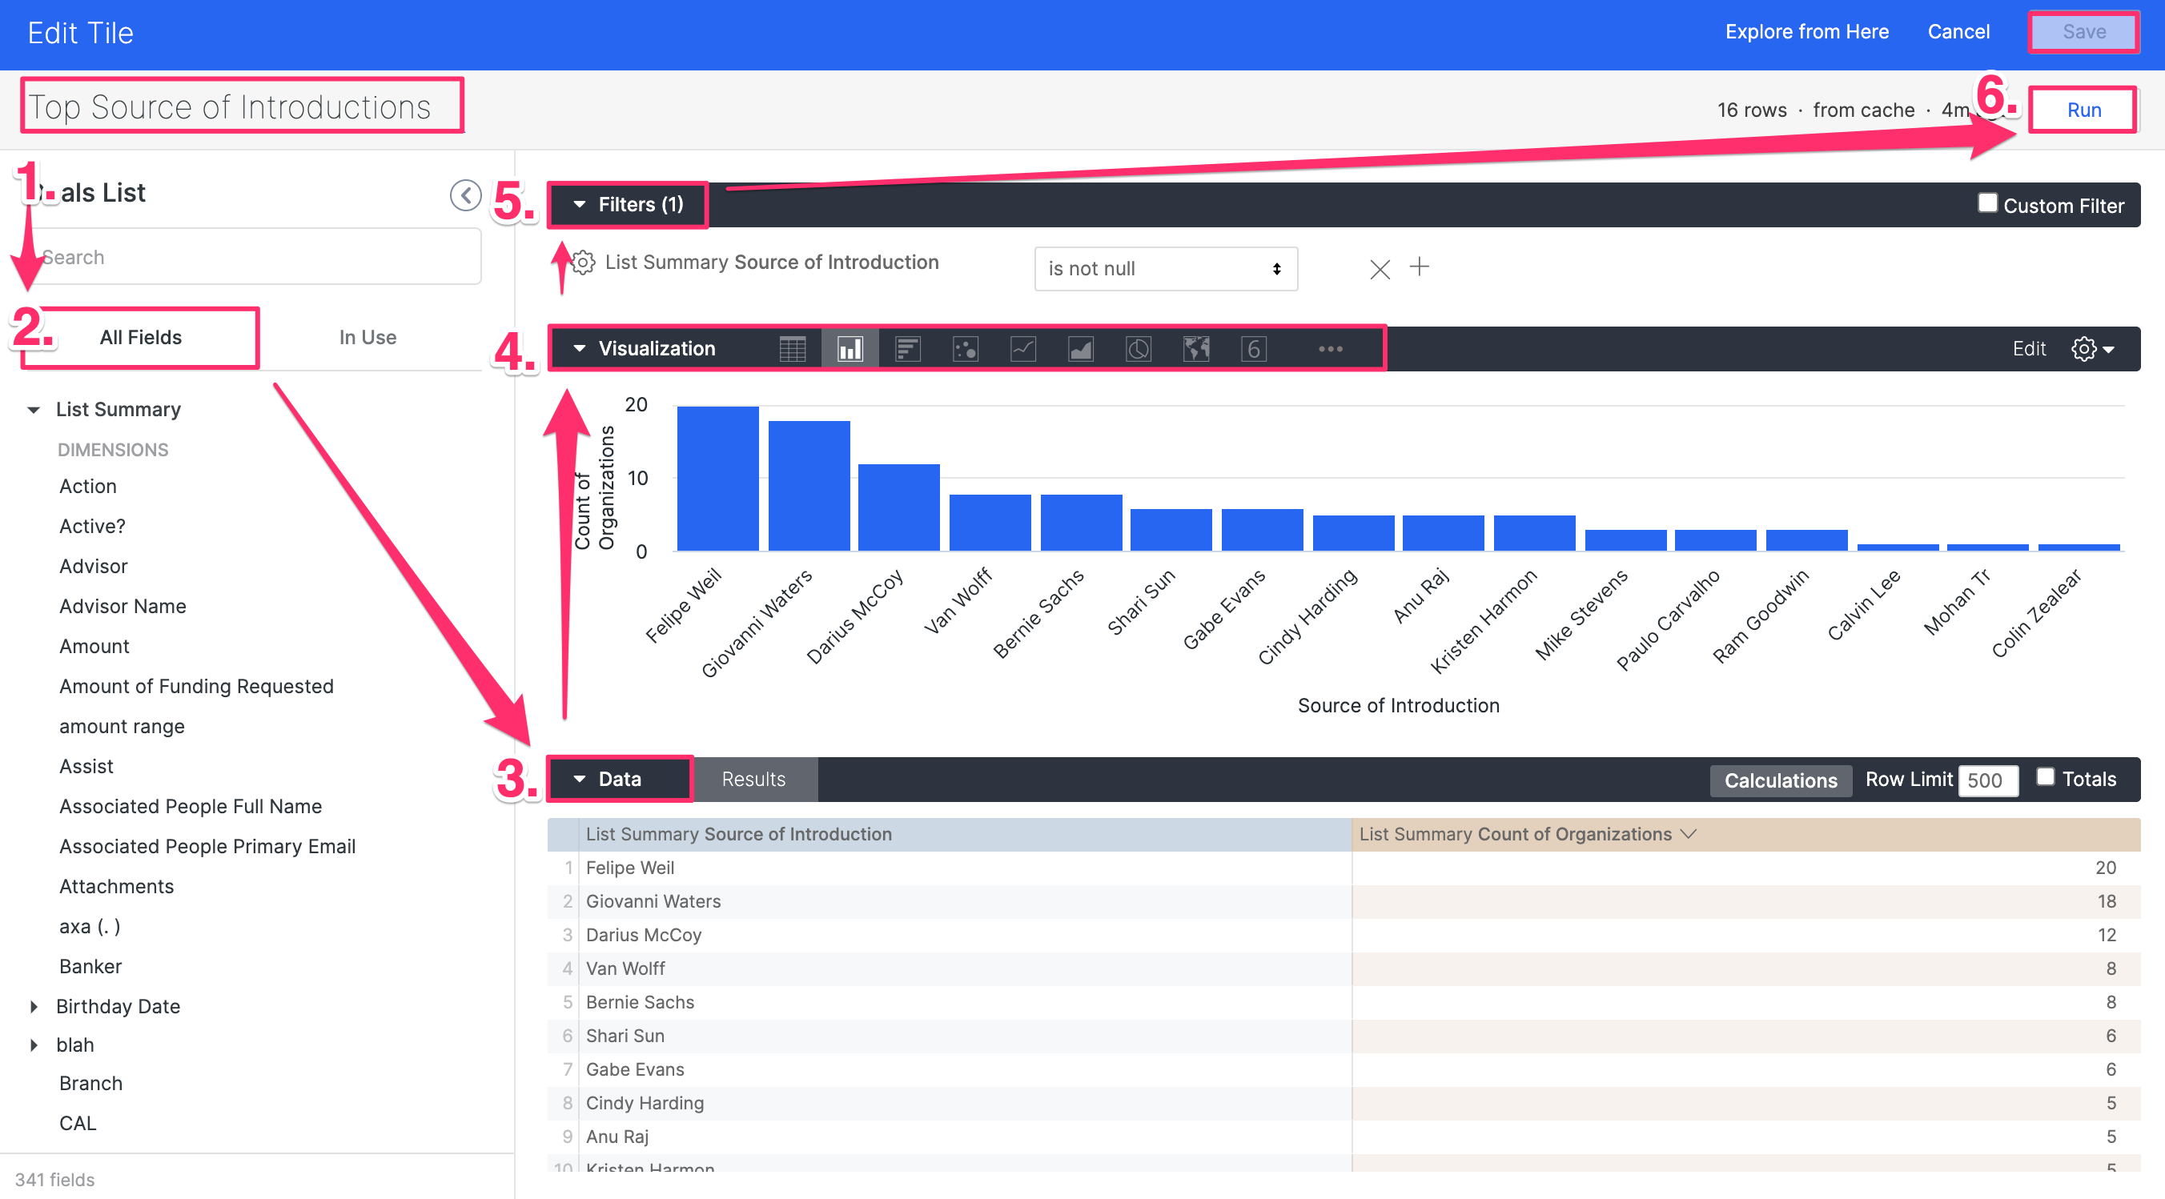Choose the single value visualization

pyautogui.click(x=1253, y=348)
